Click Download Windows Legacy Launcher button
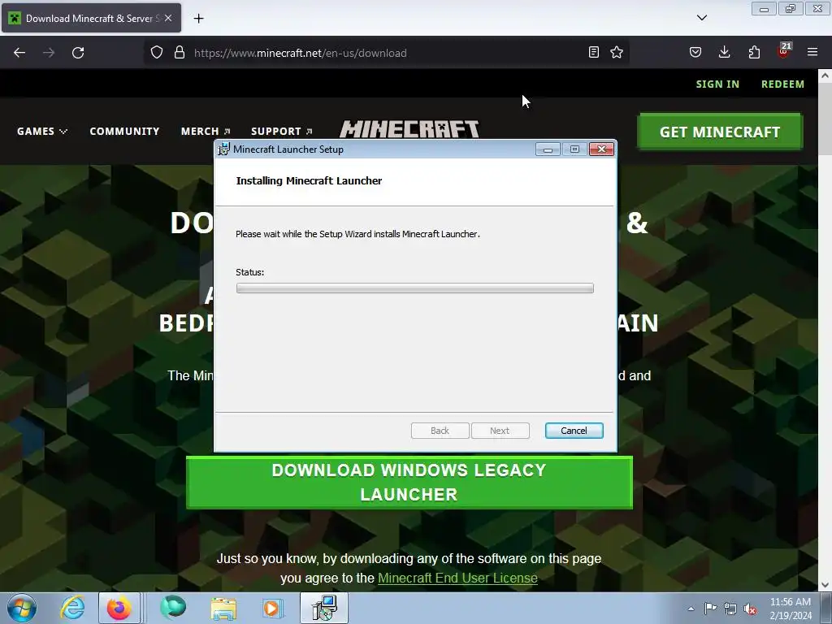This screenshot has width=832, height=624. pos(409,483)
